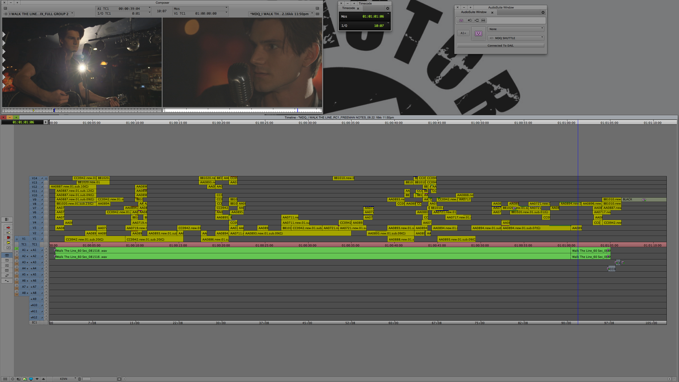Open AudioSuite Window circular fast menu
The width and height of the screenshot is (679, 382).
click(543, 12)
